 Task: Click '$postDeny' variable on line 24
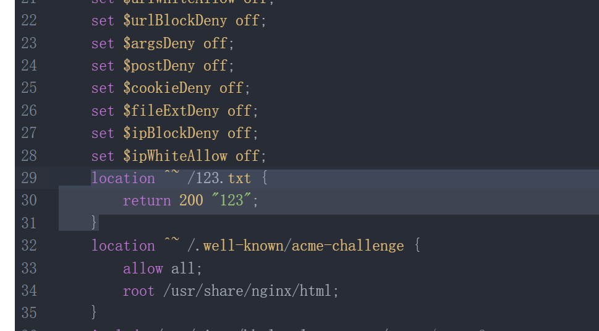point(159,66)
